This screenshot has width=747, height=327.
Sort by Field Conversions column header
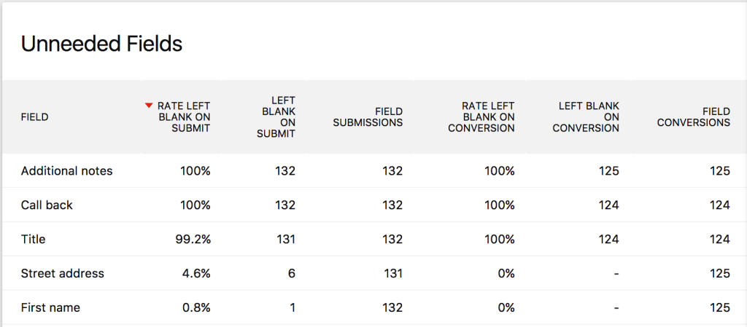pyautogui.click(x=693, y=117)
